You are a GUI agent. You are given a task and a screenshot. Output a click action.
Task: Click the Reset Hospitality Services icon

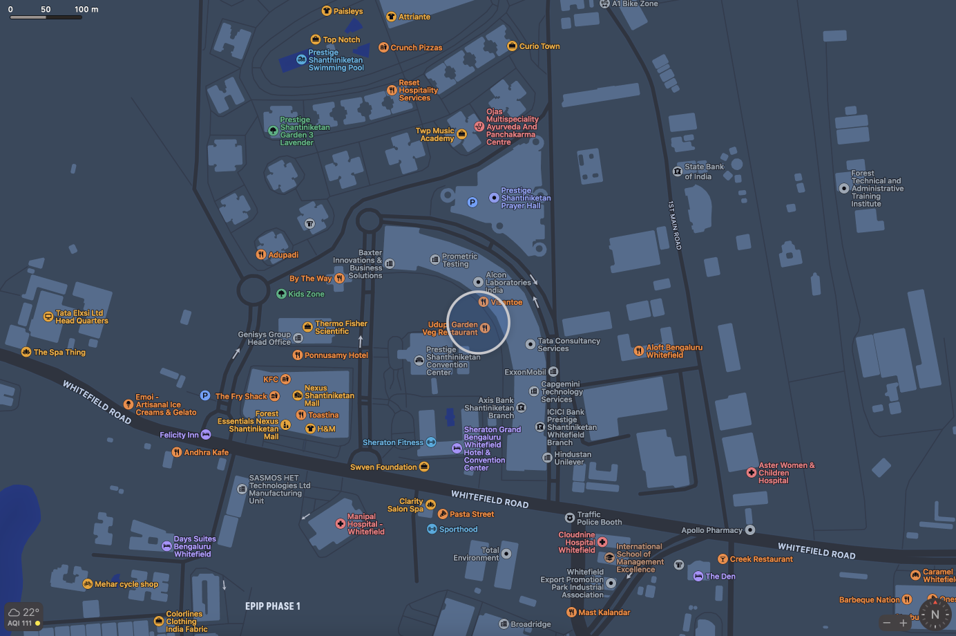coord(392,90)
